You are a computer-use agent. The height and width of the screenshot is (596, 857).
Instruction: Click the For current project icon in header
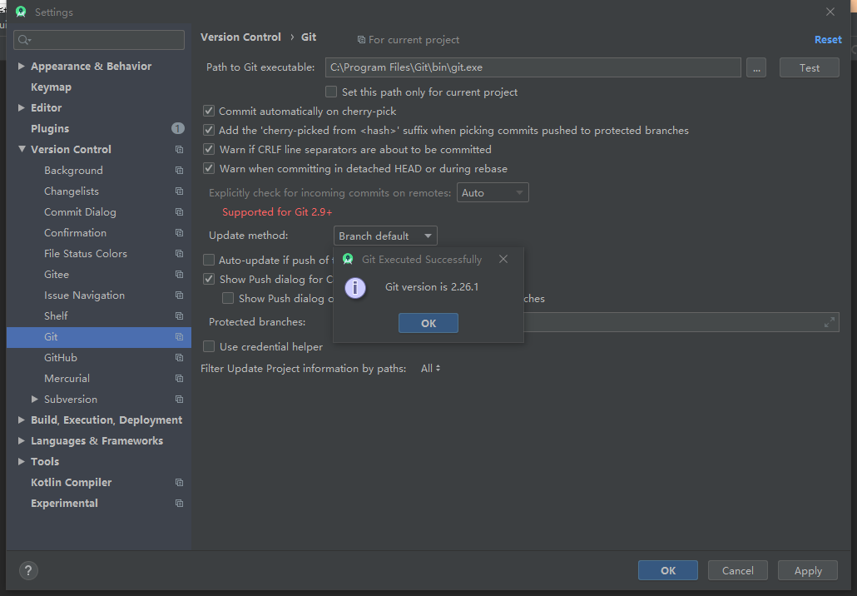click(x=361, y=39)
